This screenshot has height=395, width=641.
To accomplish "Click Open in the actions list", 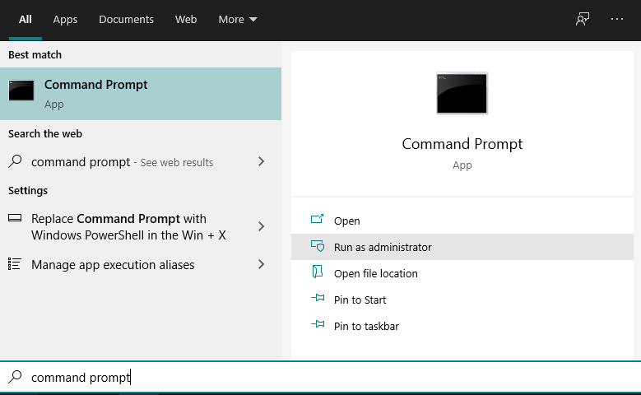I will [462, 221].
